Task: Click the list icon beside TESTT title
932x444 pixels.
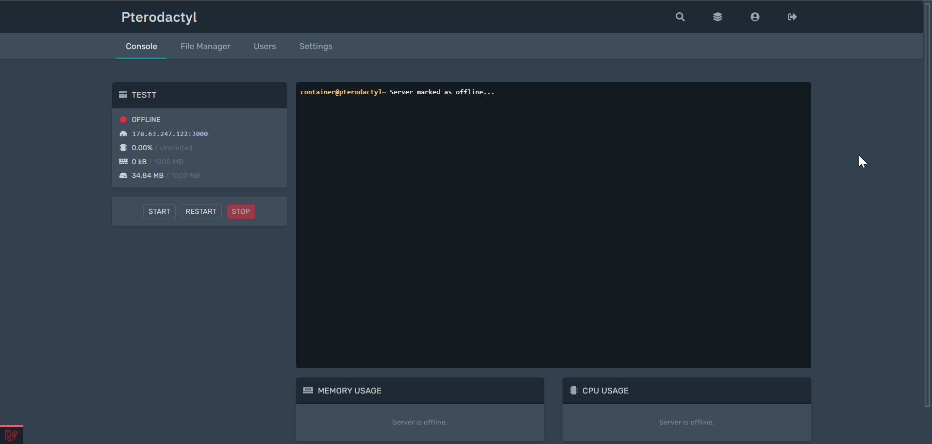Action: pos(122,95)
